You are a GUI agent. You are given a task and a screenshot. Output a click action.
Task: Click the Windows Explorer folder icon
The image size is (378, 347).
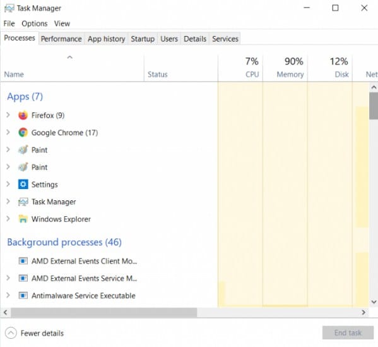[x=23, y=219]
